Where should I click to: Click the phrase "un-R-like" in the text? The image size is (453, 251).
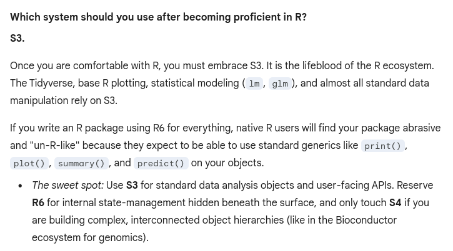click(56, 145)
